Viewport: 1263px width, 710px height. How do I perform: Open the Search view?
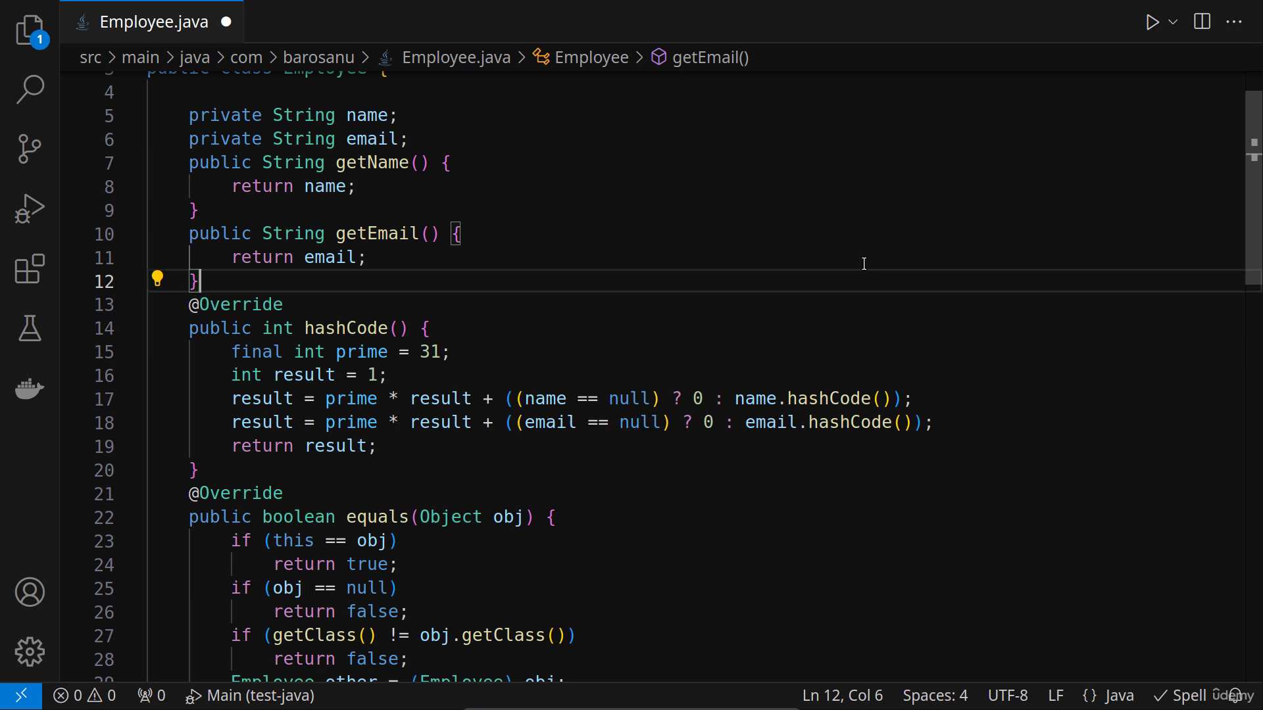tap(30, 89)
